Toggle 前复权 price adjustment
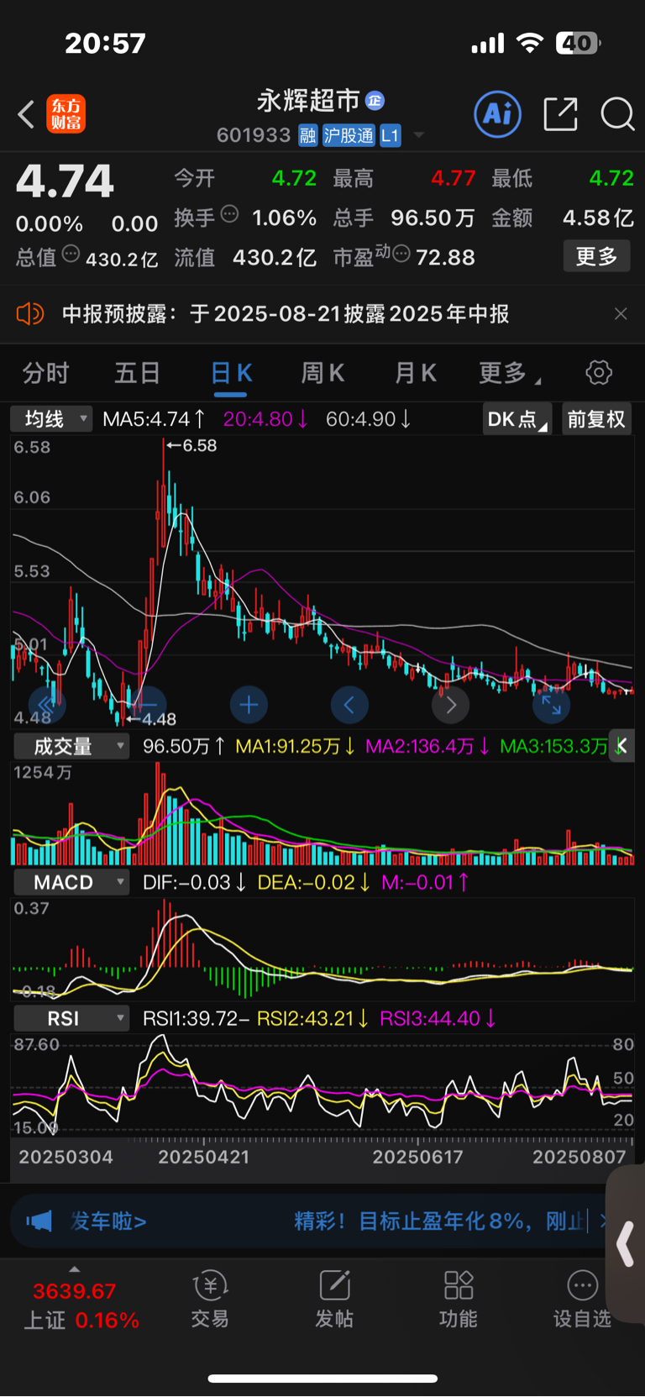 pos(596,419)
